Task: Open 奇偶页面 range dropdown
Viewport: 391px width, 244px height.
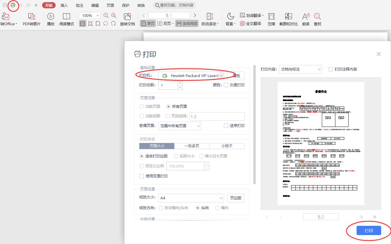Action: tap(180, 126)
